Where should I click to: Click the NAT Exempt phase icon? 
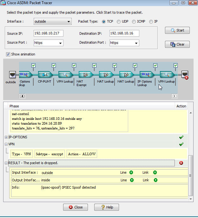point(86,75)
